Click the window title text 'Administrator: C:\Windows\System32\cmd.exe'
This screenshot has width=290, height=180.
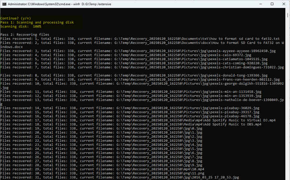pos(39,4)
